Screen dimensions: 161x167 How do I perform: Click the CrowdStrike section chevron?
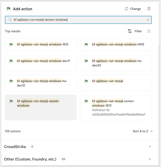150,147
